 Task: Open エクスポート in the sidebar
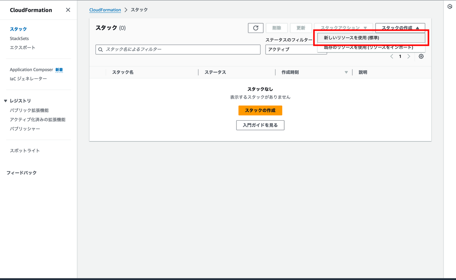[x=22, y=47]
